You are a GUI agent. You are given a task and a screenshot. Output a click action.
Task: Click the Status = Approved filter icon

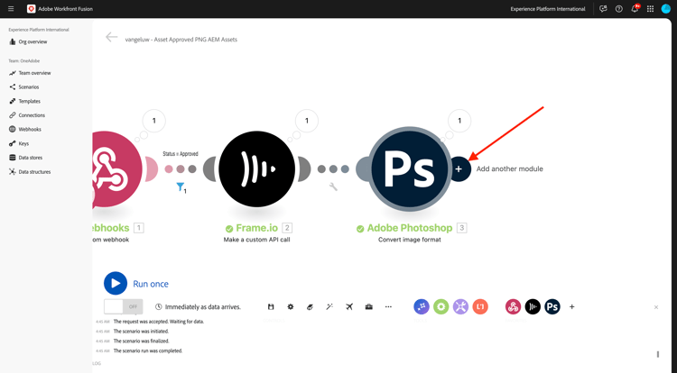pyautogui.click(x=181, y=186)
